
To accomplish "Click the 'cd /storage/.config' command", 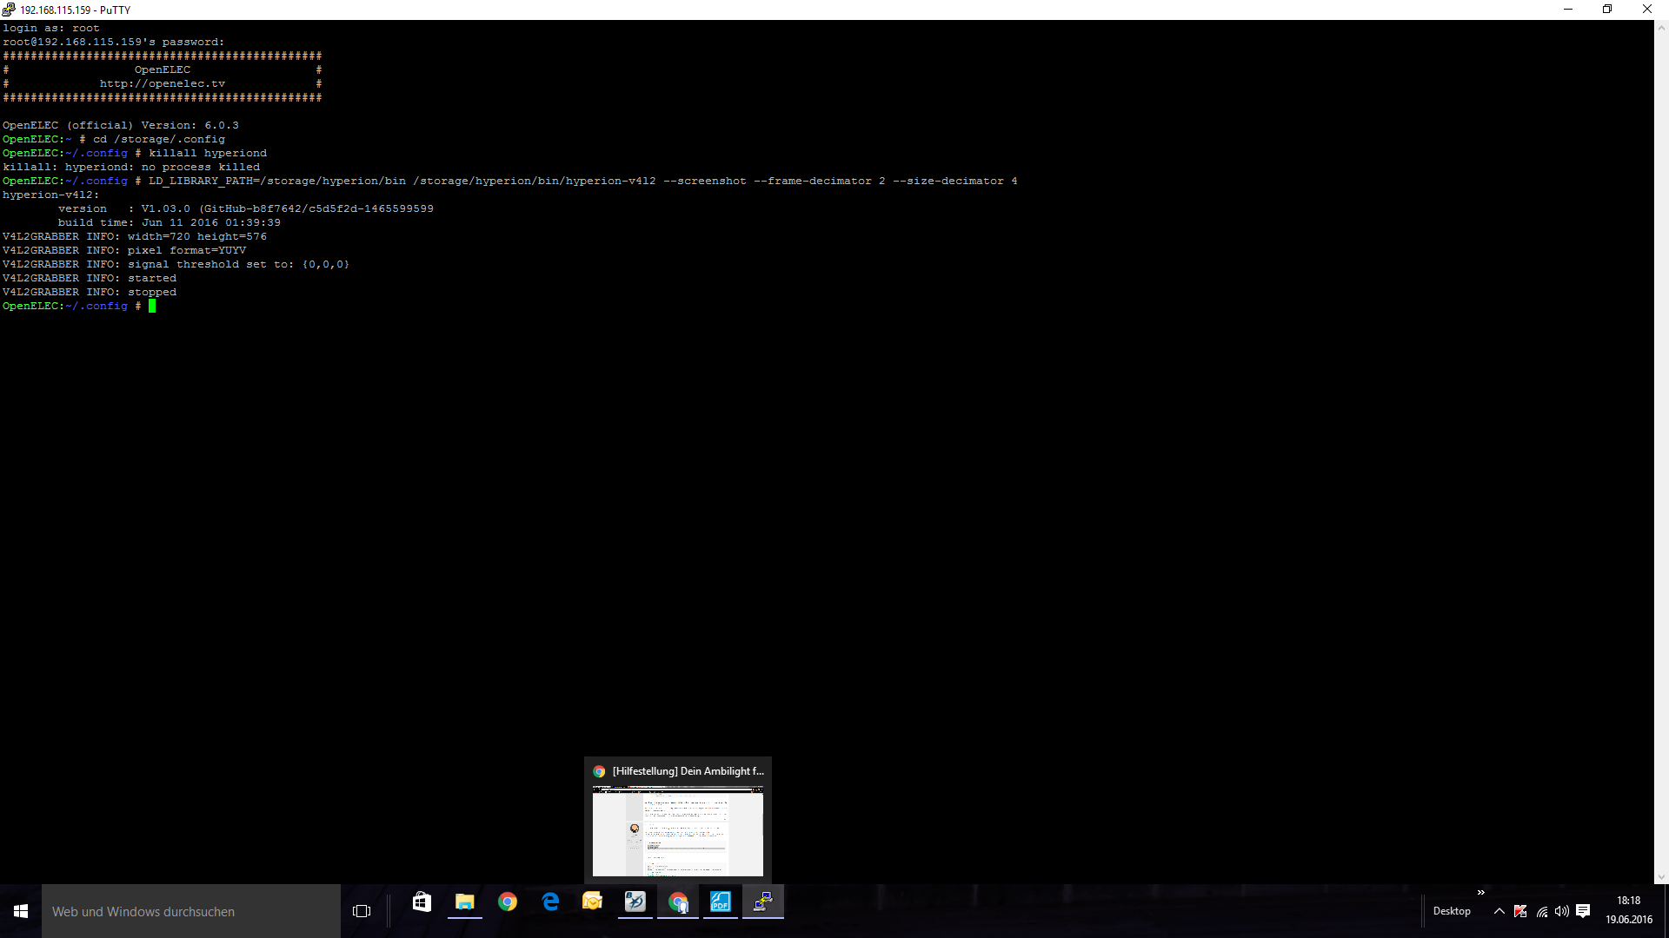I will [x=159, y=140].
